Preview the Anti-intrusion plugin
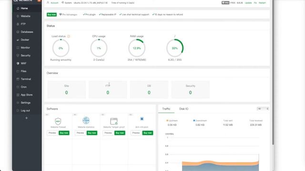The width and height of the screenshot is (305, 171). pos(136,133)
